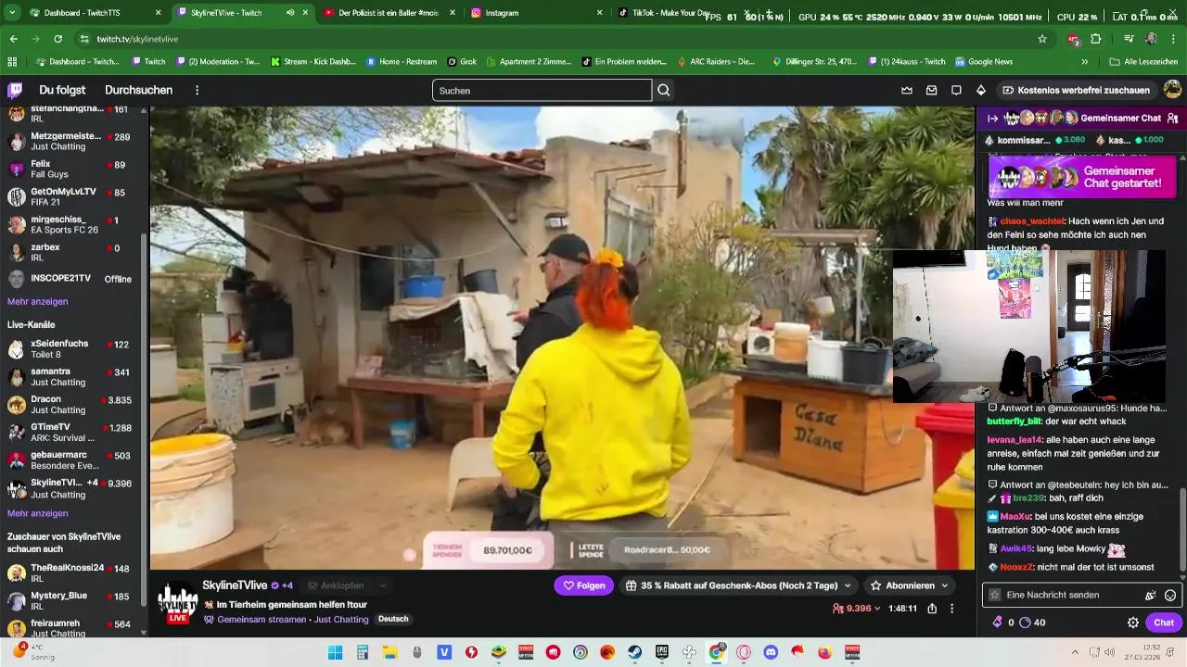The width and height of the screenshot is (1187, 667).
Task: Open the Google News bookmark
Action: 983,62
